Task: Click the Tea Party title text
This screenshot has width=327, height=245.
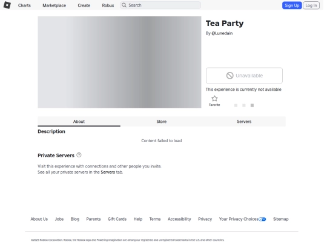Action: point(225,24)
